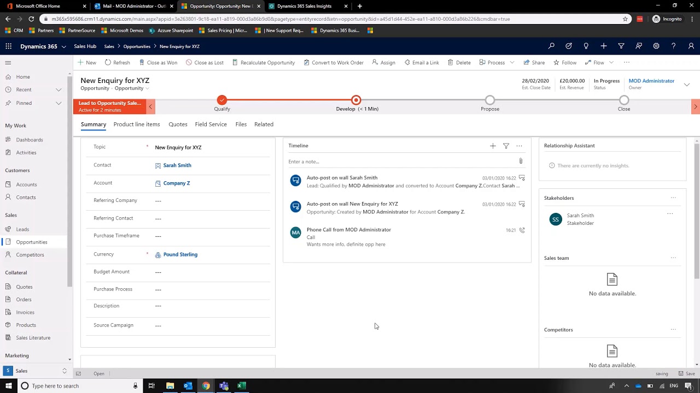Image resolution: width=700 pixels, height=393 pixels.
Task: Open the MOD Administrator owner link
Action: [651, 81]
